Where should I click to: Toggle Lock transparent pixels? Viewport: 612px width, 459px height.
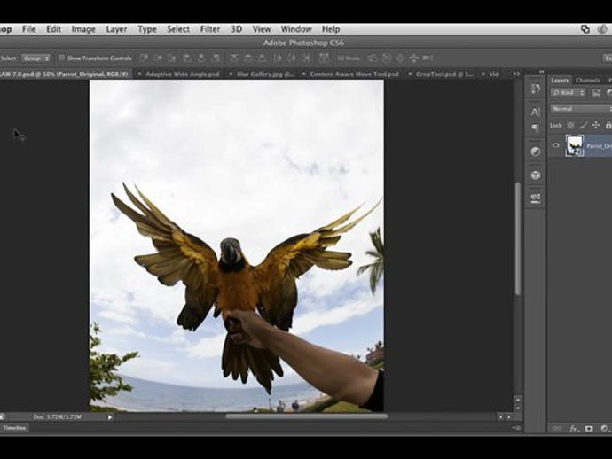tap(570, 125)
